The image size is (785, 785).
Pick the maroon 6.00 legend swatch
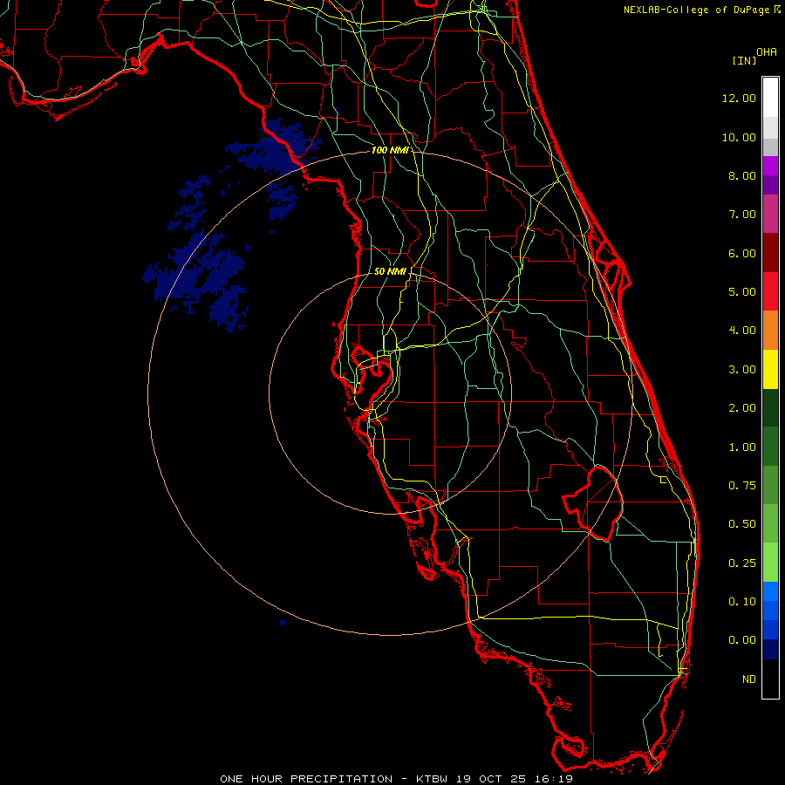pos(770,253)
